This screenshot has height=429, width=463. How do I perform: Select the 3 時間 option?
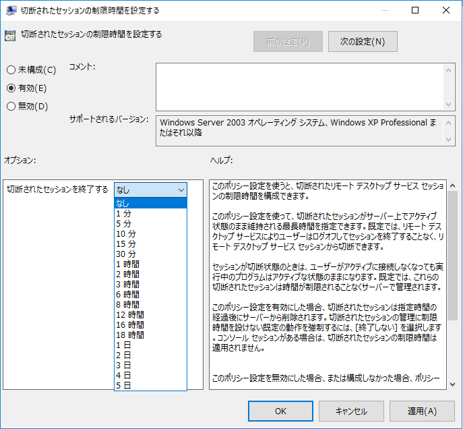tap(150, 284)
